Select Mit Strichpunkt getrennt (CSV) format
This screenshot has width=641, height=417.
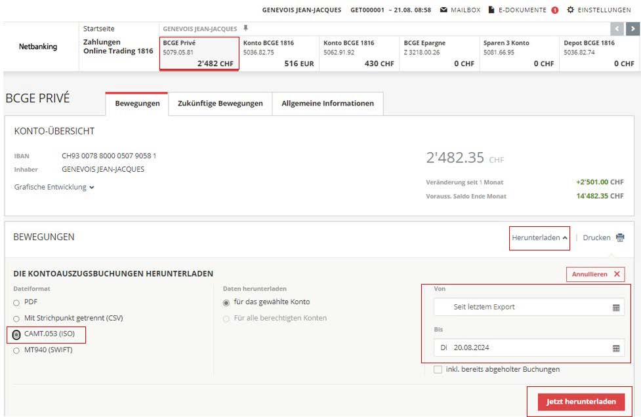click(16, 319)
